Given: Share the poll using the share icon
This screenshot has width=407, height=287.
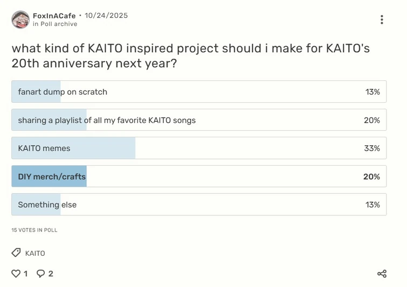Looking at the screenshot, I should point(382,274).
